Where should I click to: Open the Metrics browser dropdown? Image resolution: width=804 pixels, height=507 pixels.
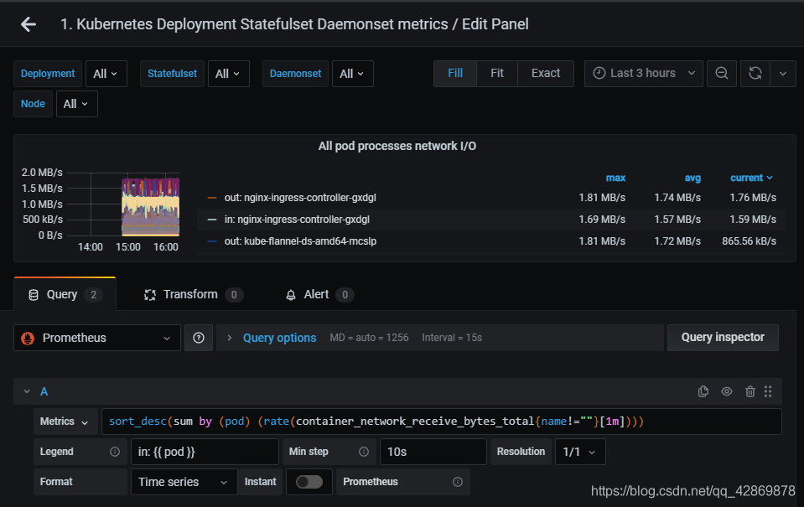(64, 422)
